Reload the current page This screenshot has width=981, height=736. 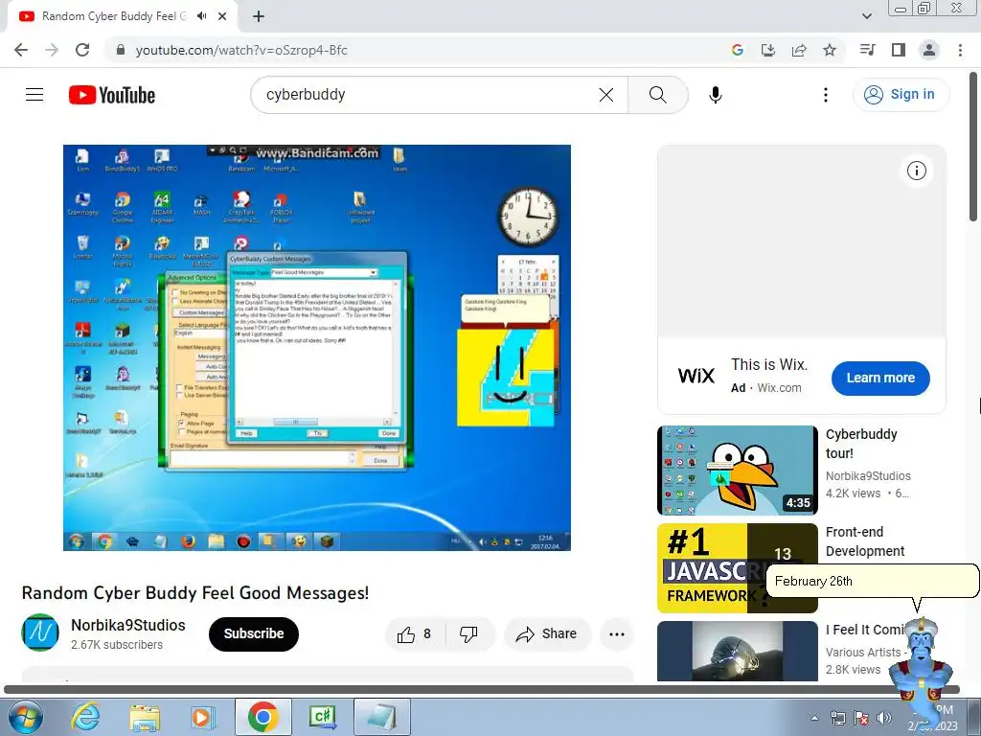[82, 50]
